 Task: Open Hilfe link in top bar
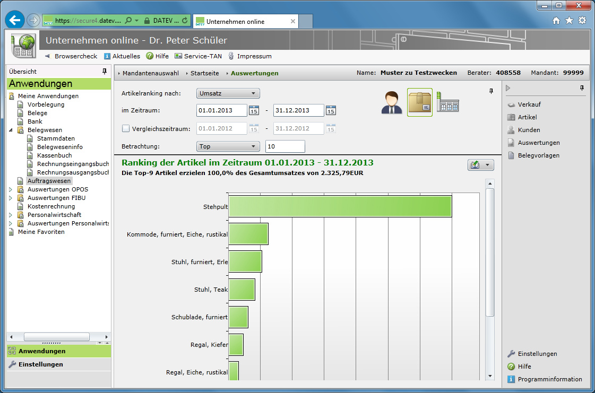click(x=157, y=56)
